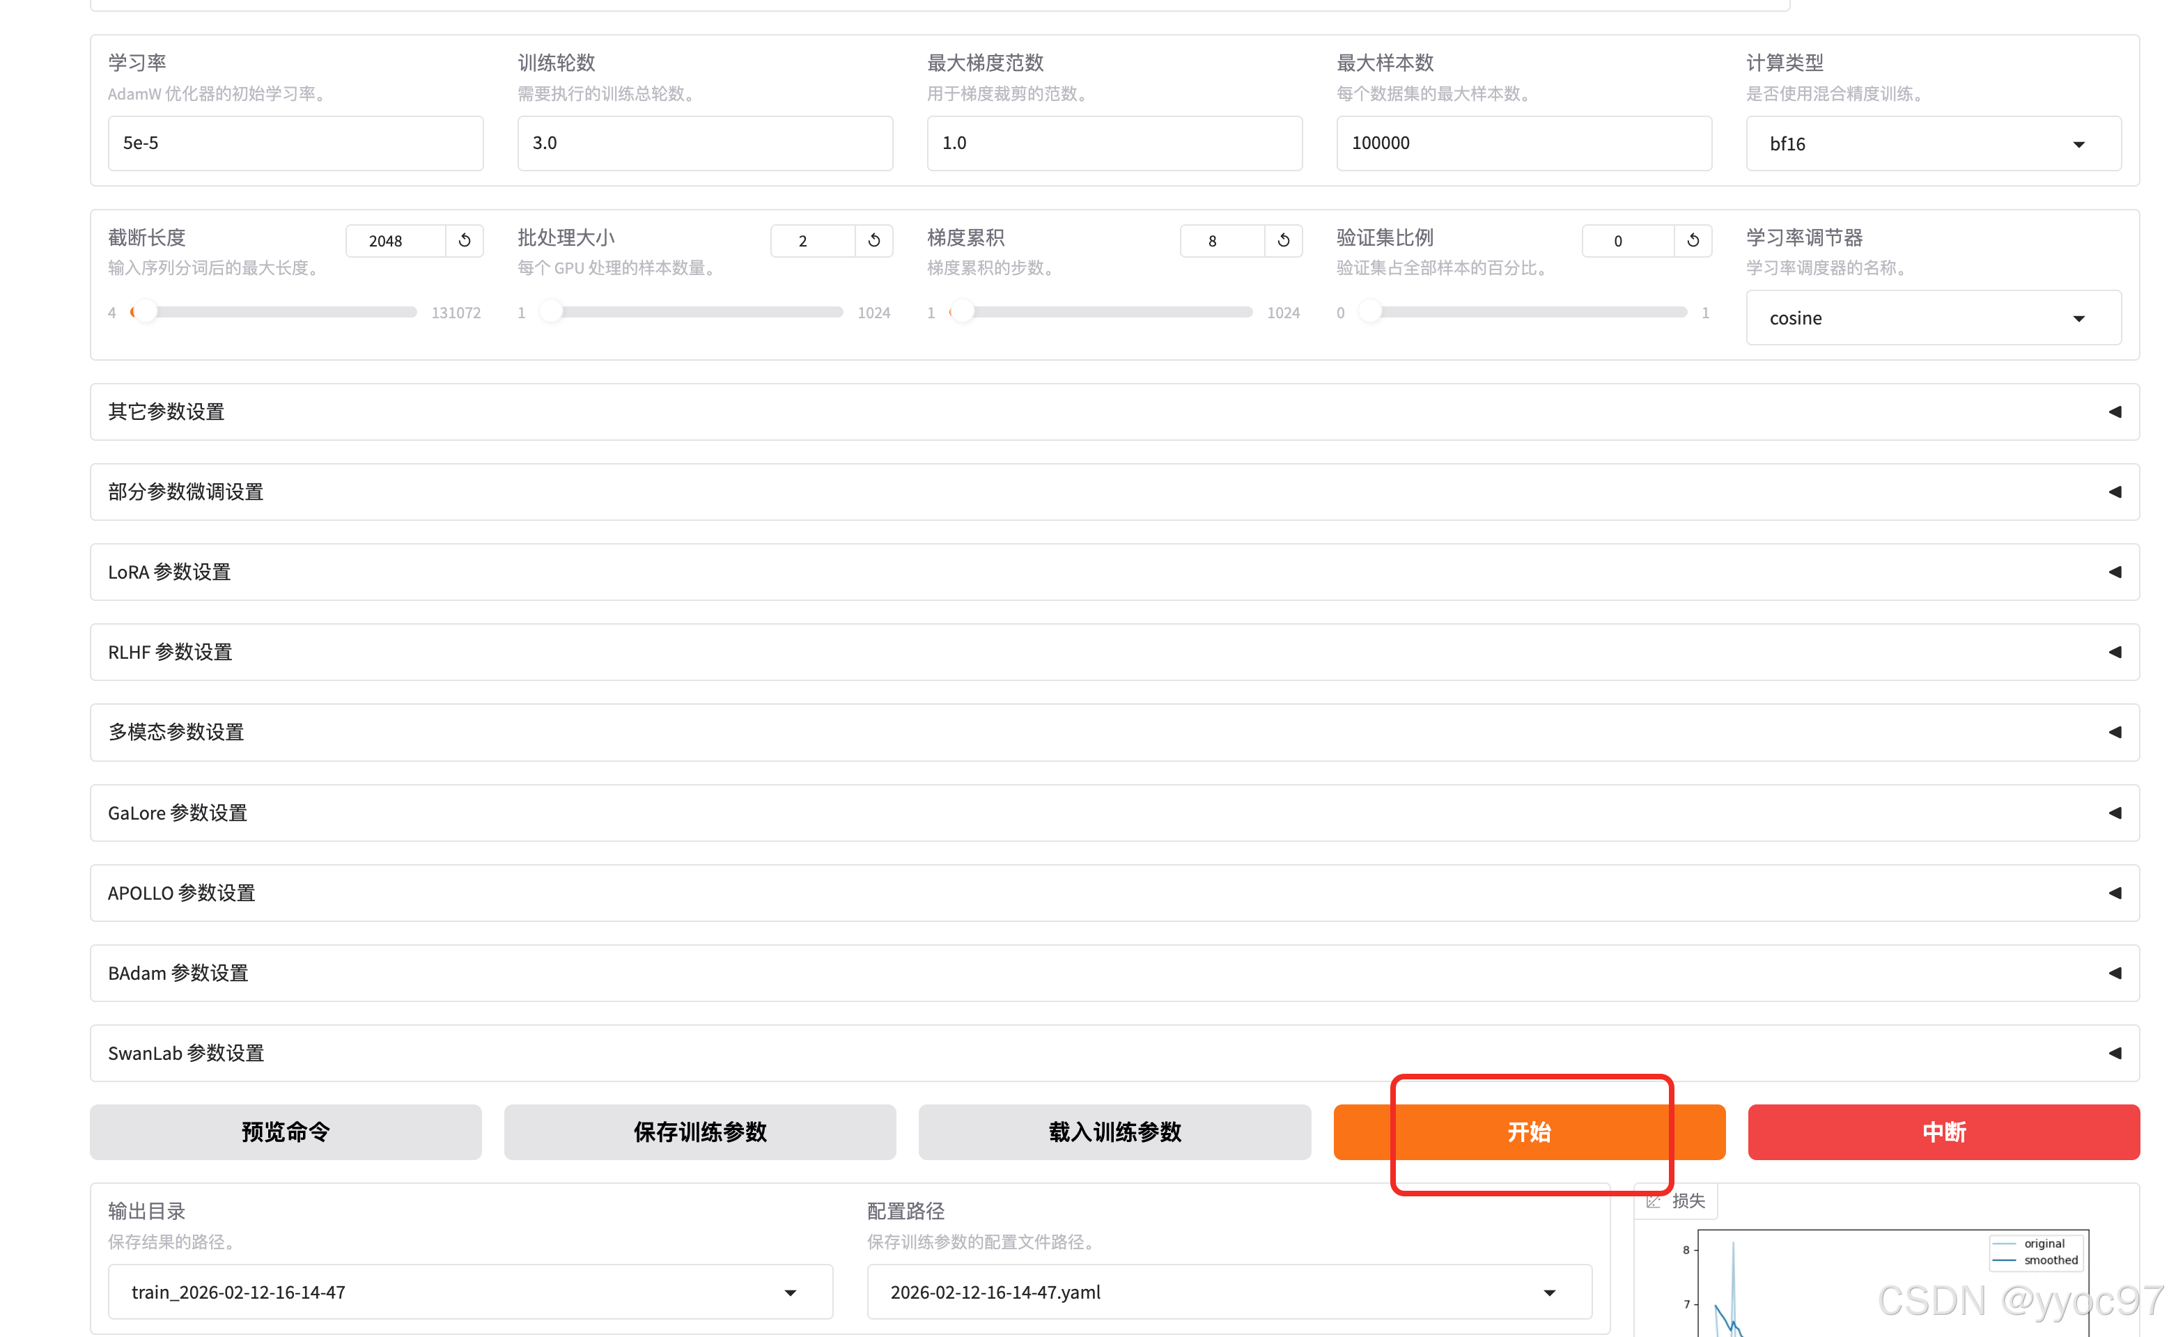Reset the 截断长度 value with its reset icon
Image resolution: width=2169 pixels, height=1337 pixels.
tap(464, 240)
